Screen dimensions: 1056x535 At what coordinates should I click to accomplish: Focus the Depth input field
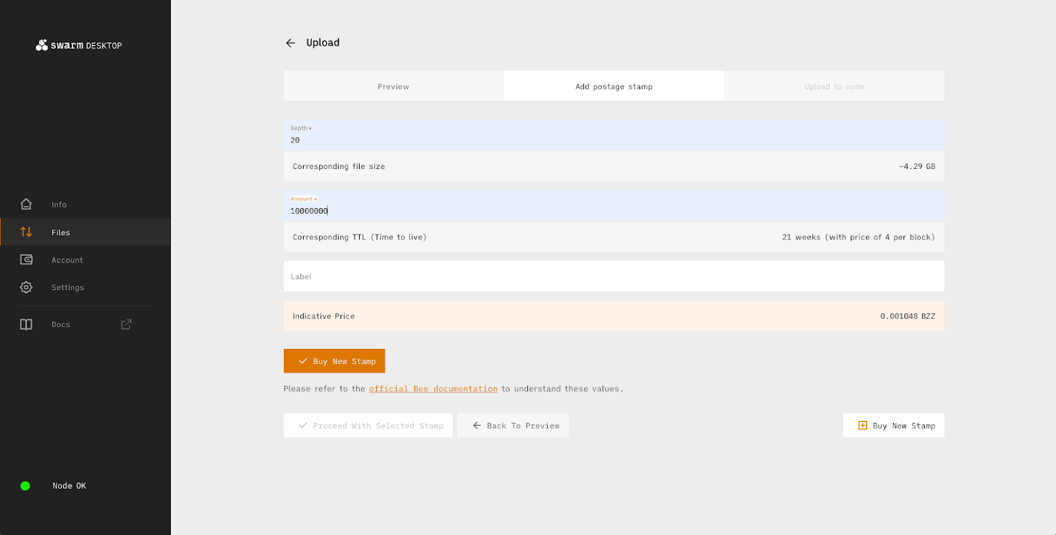[614, 140]
